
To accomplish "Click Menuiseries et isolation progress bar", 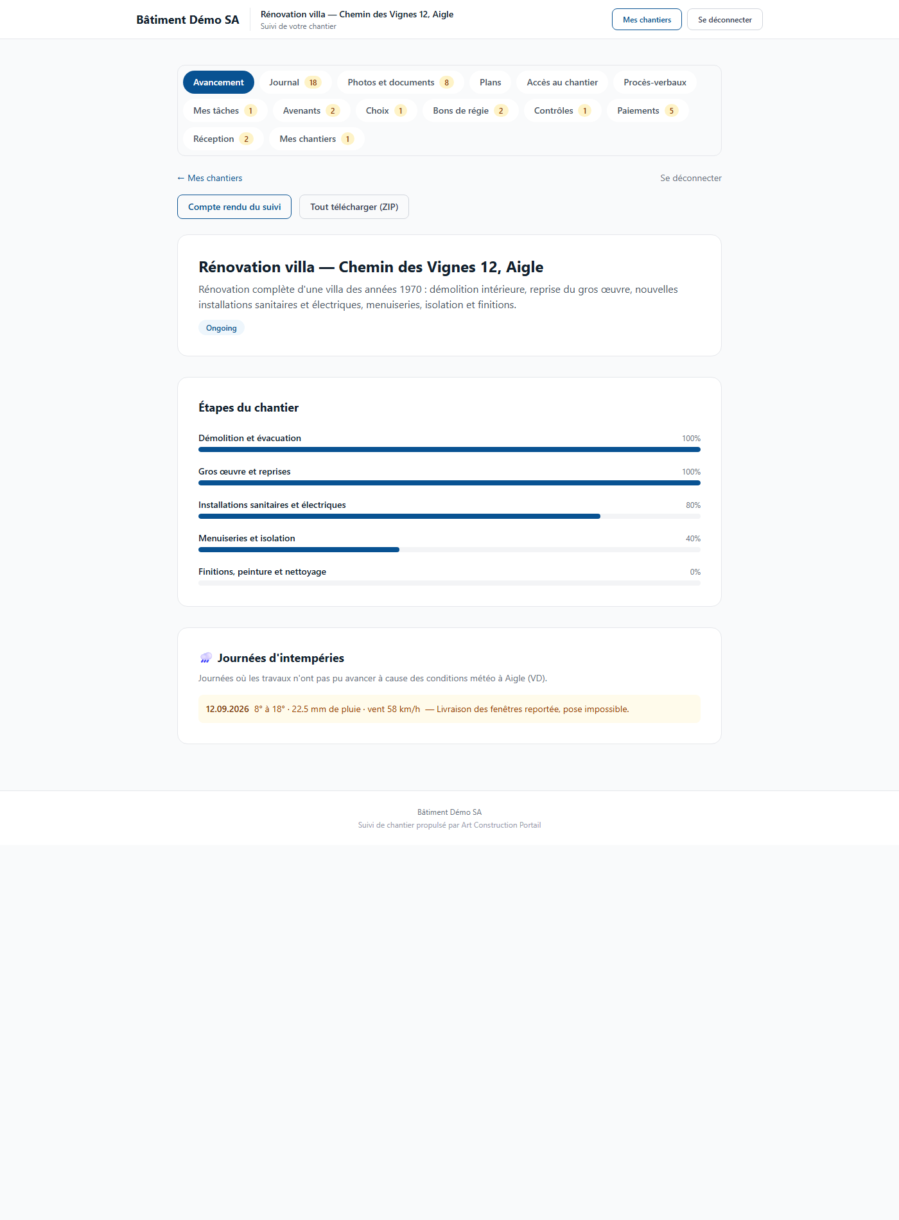I will pos(449,550).
